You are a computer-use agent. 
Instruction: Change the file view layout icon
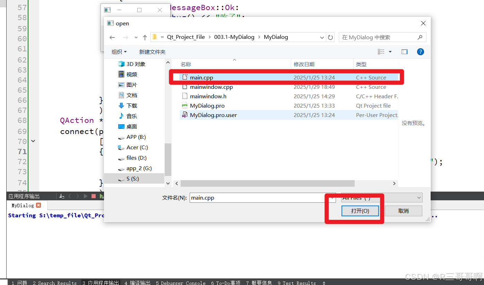(x=381, y=52)
